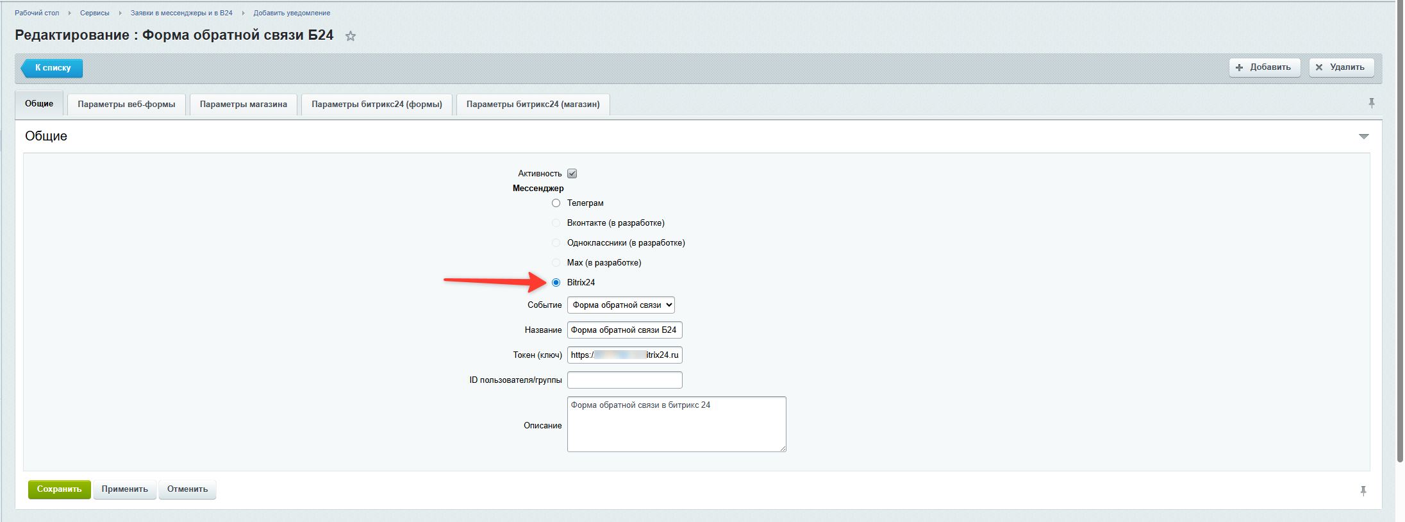Open the Параметры магазина tab
Viewport: 1405px width, 522px height.
tap(243, 105)
